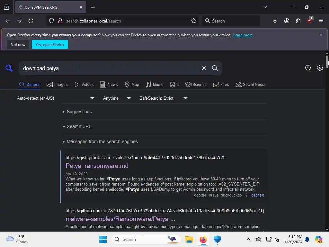Switch to the Files tab
This screenshot has width=329, height=247.
(221, 85)
